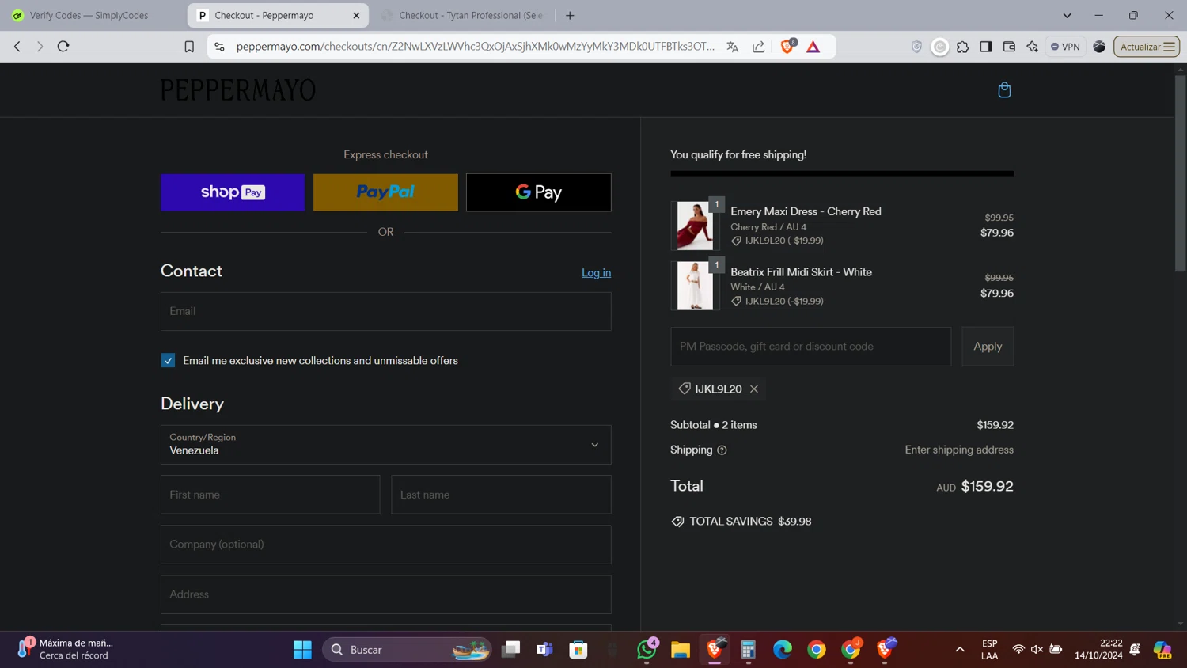The height and width of the screenshot is (668, 1187).
Task: Open Leo AI sparkle icon
Action: click(1032, 47)
